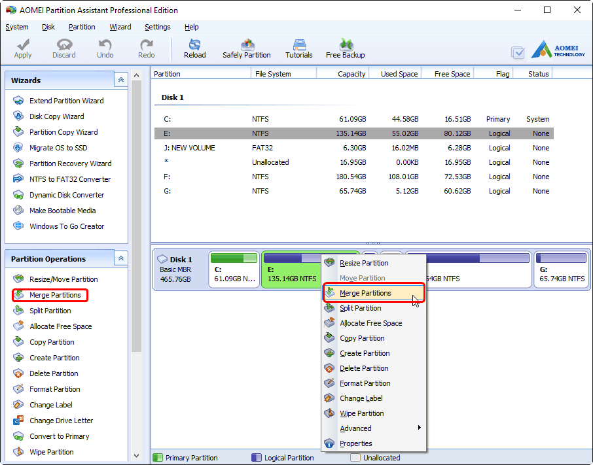593x465 pixels.
Task: Select the J: NEW VOLUME row
Action: click(354, 148)
